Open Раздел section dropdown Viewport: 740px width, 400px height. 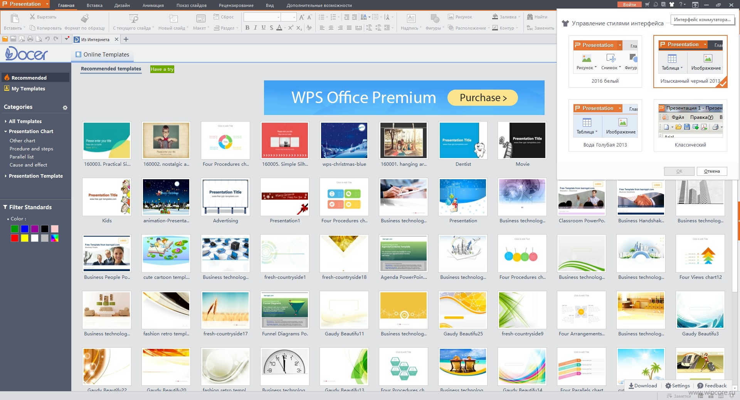(227, 28)
